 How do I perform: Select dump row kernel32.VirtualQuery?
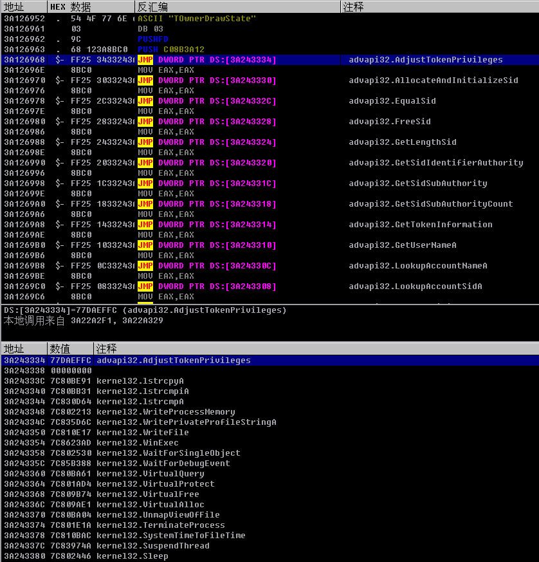pyautogui.click(x=270, y=474)
